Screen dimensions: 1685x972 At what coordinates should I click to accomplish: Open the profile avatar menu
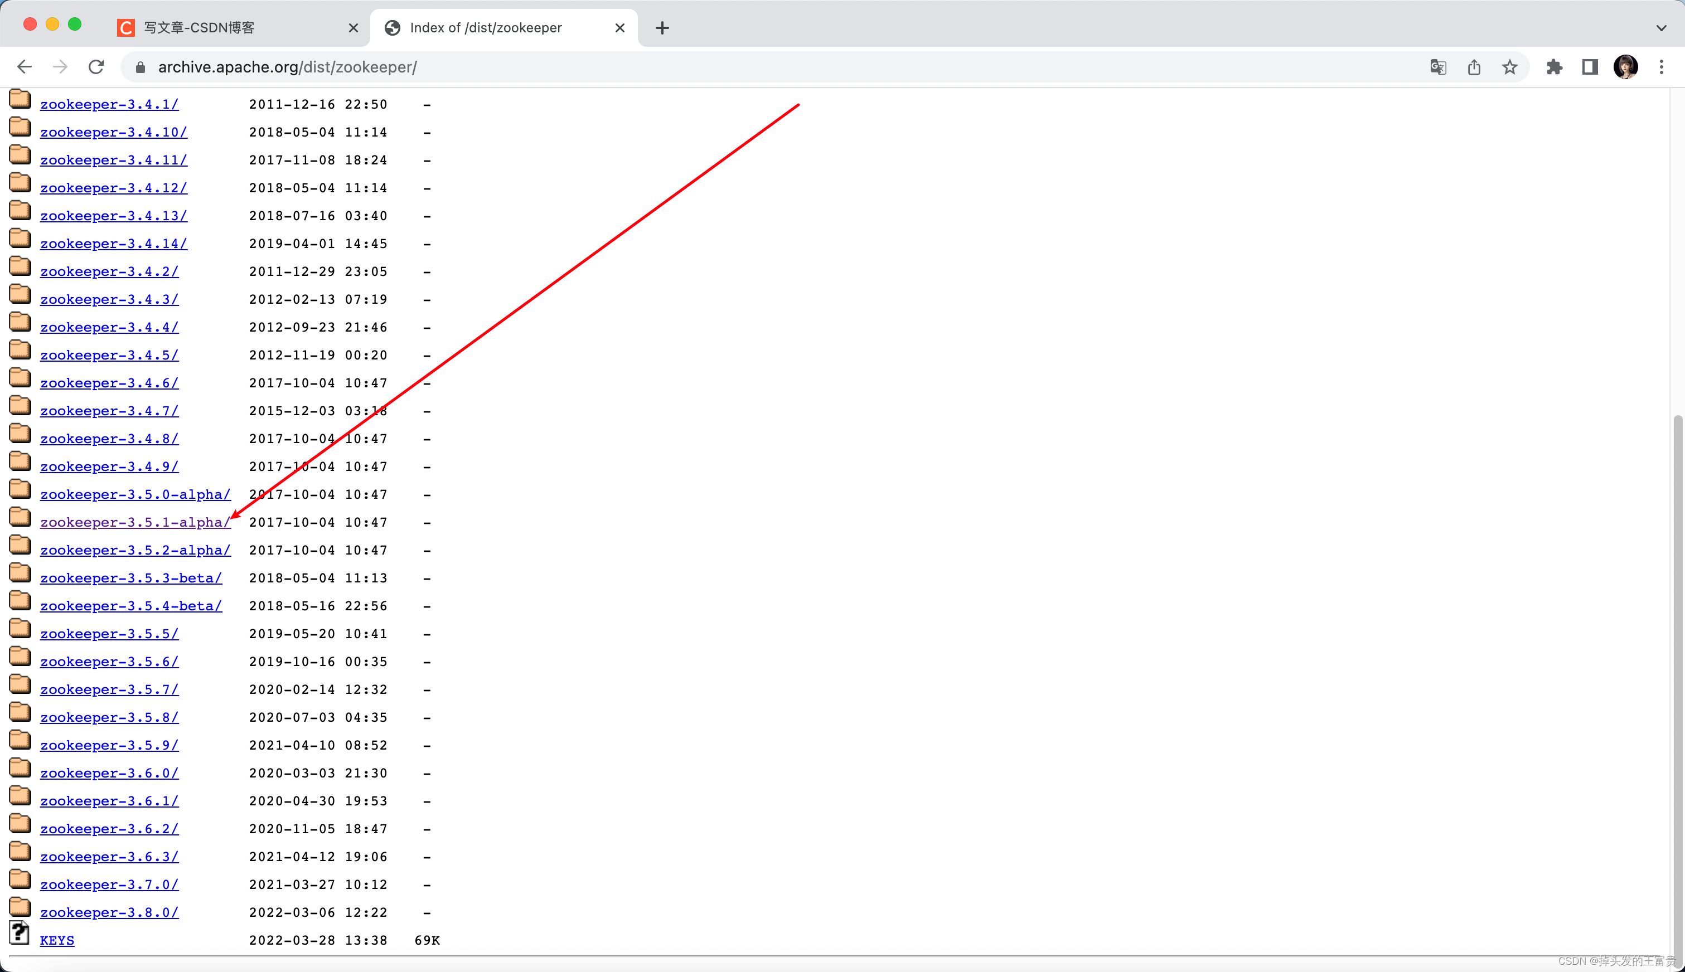point(1625,67)
